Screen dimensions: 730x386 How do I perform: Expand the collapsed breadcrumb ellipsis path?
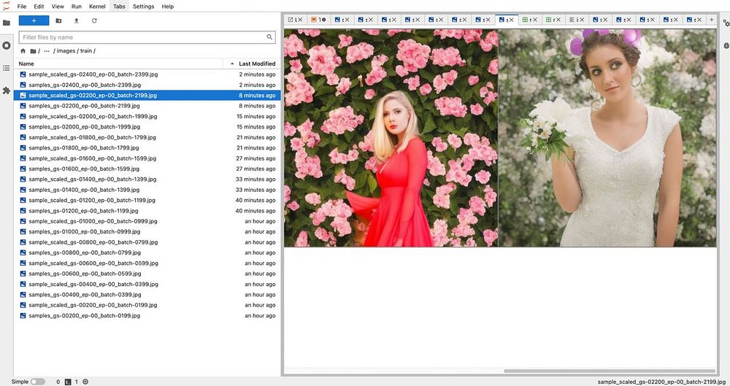click(47, 51)
